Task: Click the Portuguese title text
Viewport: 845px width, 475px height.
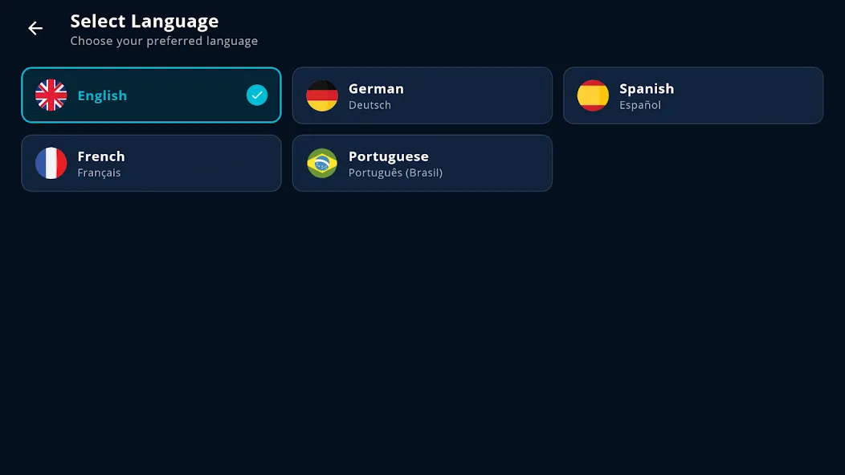Action: pos(389,156)
